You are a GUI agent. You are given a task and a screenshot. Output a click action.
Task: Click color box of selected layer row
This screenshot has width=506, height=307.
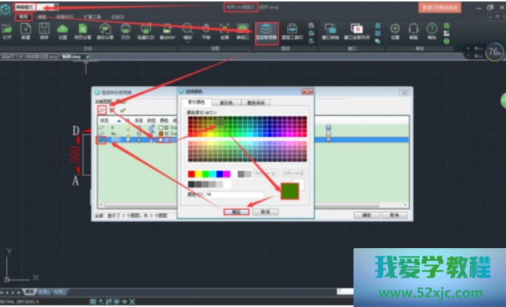161,139
